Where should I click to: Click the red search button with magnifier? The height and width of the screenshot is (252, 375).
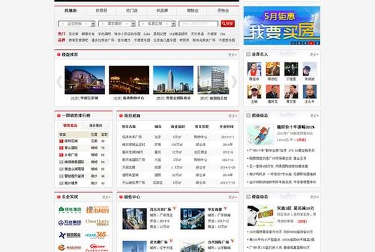pos(228,24)
